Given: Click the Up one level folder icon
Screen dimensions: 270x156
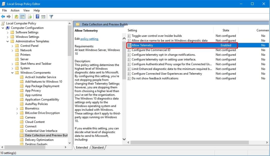Looking at the screenshot, I should 16,16.
